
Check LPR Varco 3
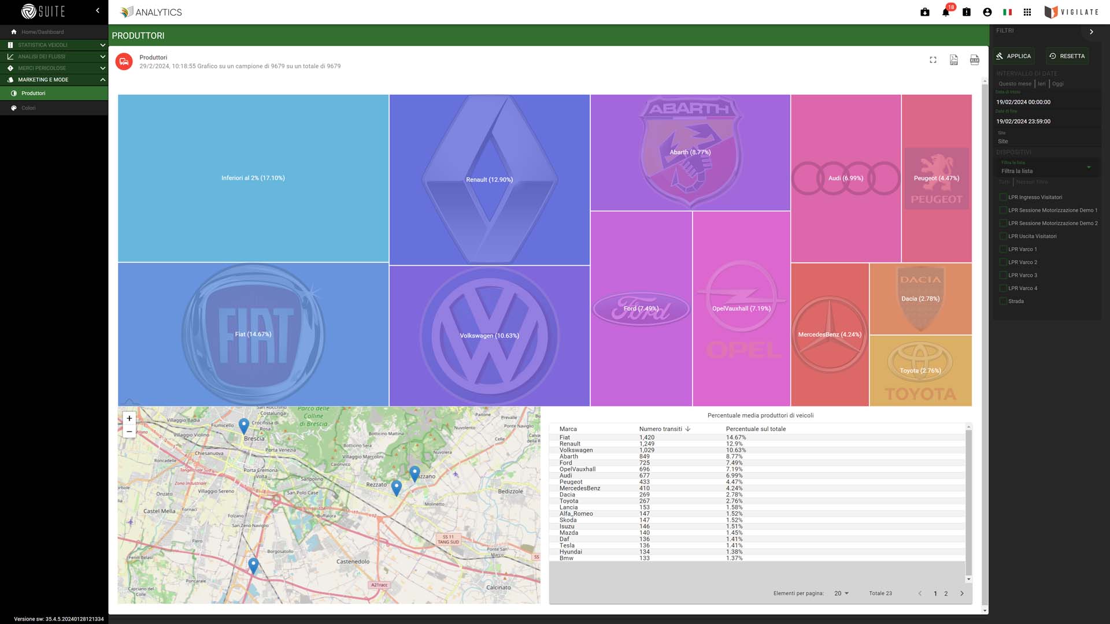(1003, 275)
